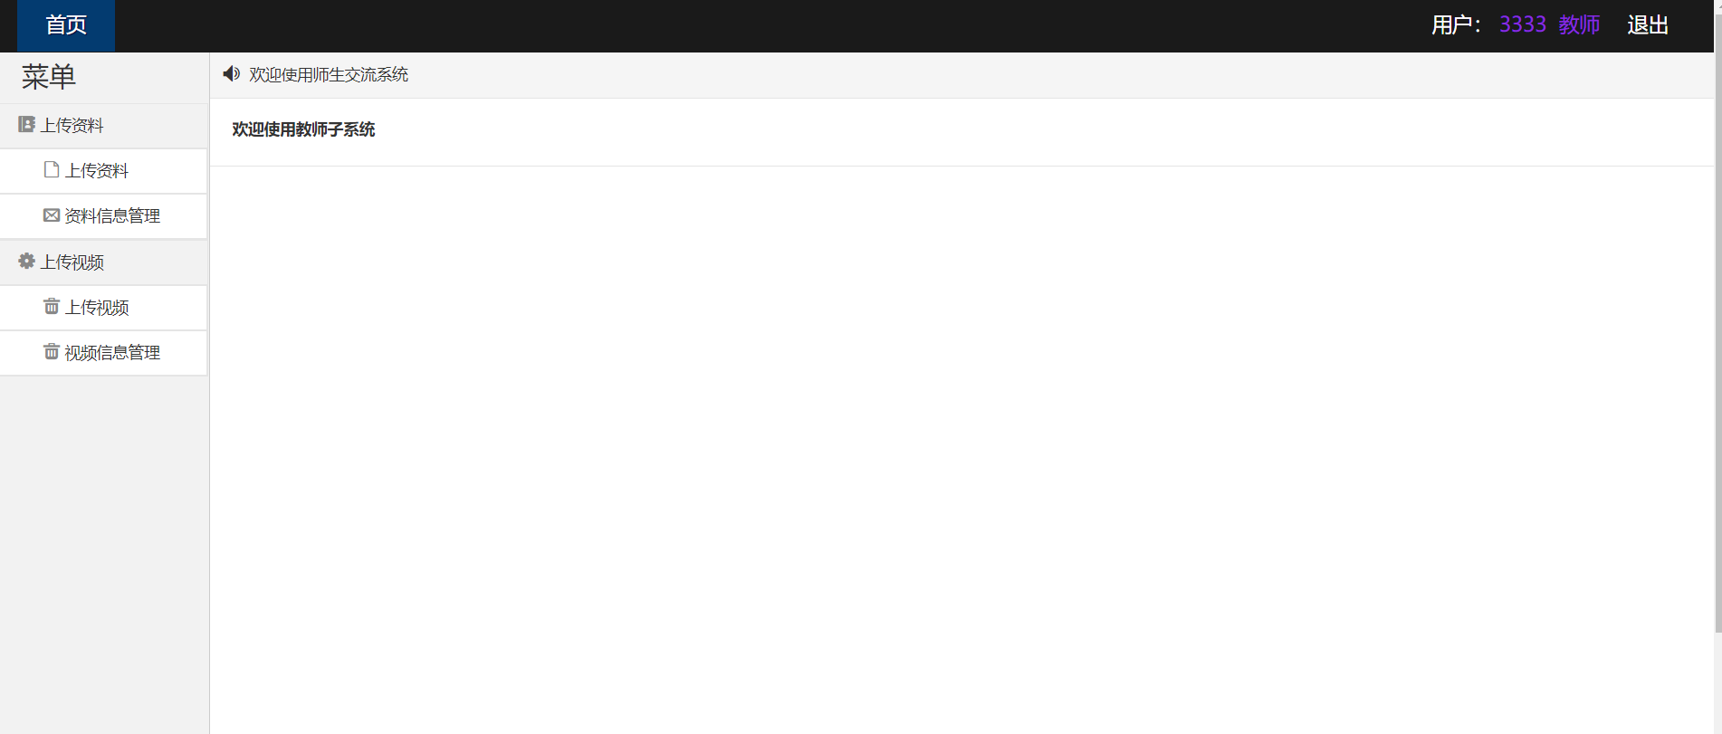The width and height of the screenshot is (1722, 734).
Task: Click the 教师 role label
Action: pyautogui.click(x=1579, y=25)
